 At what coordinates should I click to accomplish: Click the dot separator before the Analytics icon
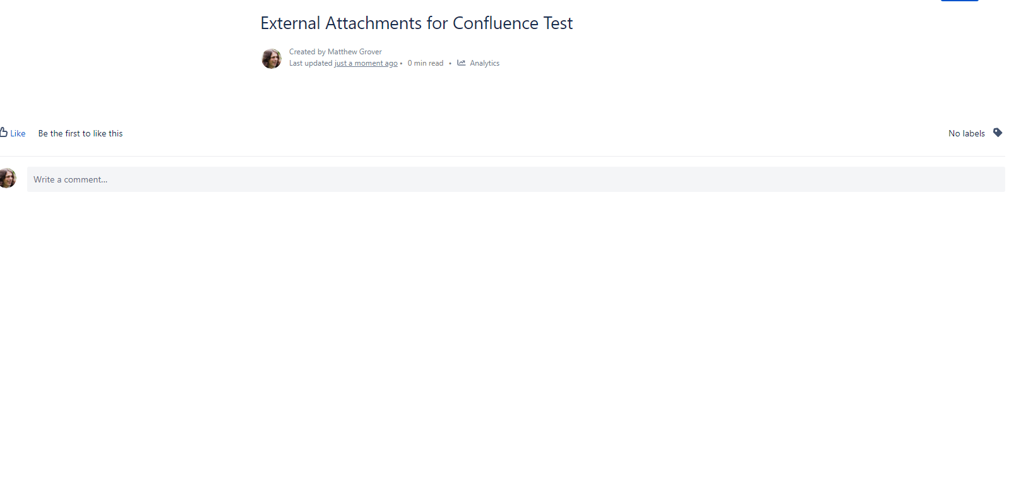click(450, 64)
